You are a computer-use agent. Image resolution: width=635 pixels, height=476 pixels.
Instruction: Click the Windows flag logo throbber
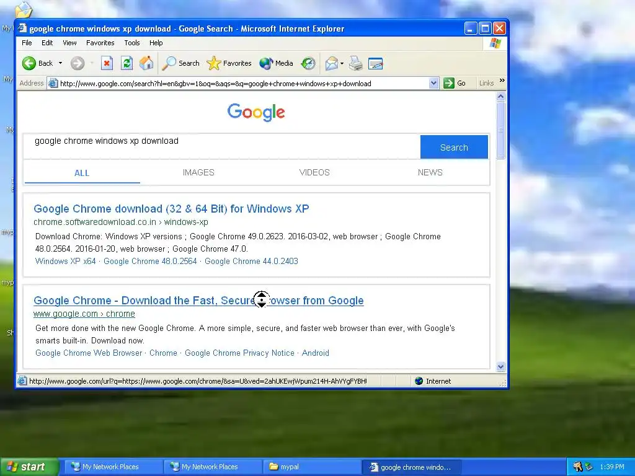[x=495, y=43]
